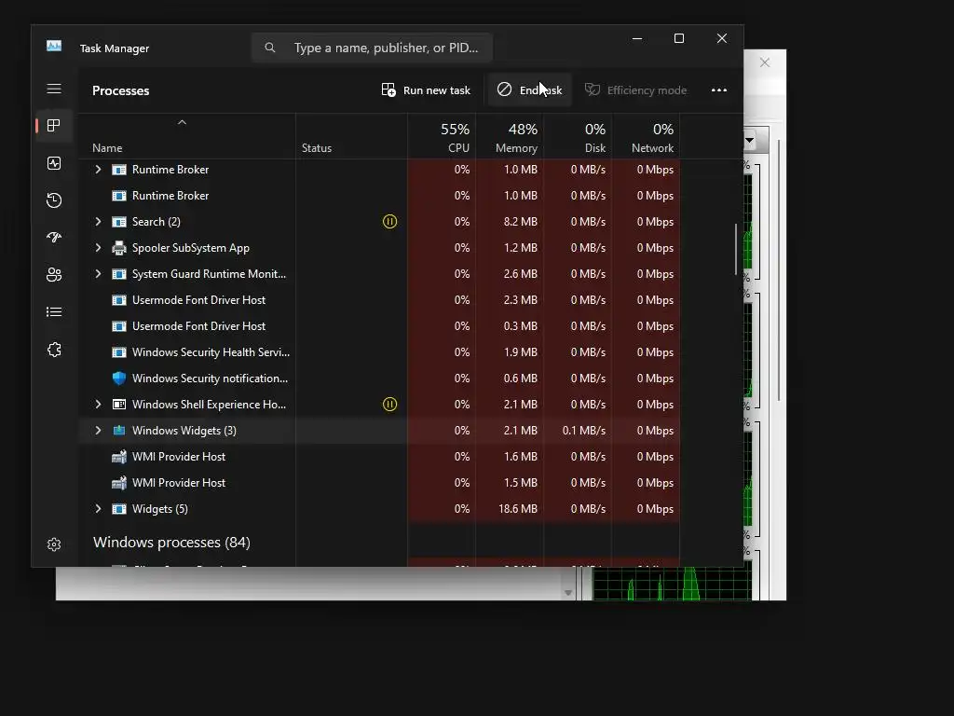The image size is (954, 716).
Task: Click the suspended status icon for Search (2)
Action: pos(390,222)
